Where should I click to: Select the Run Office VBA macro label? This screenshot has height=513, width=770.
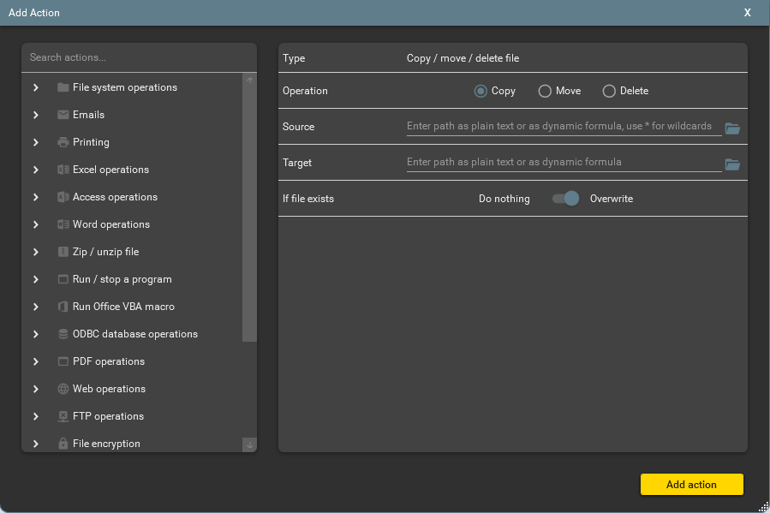tap(123, 307)
